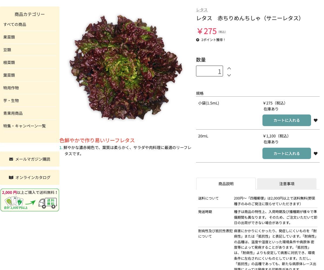Increase quantity with the up arrow
The image size is (324, 270).
229,68
